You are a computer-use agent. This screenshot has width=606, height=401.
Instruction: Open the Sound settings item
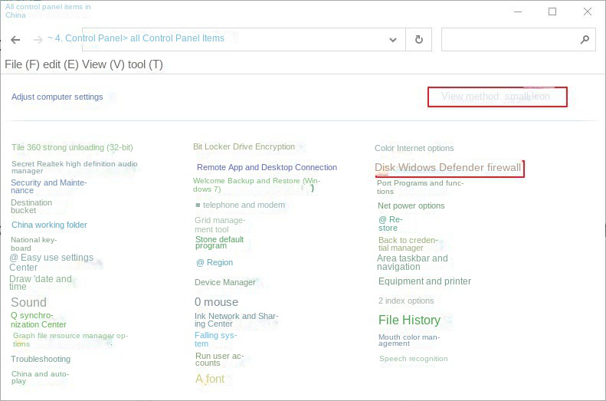pyautogui.click(x=28, y=303)
